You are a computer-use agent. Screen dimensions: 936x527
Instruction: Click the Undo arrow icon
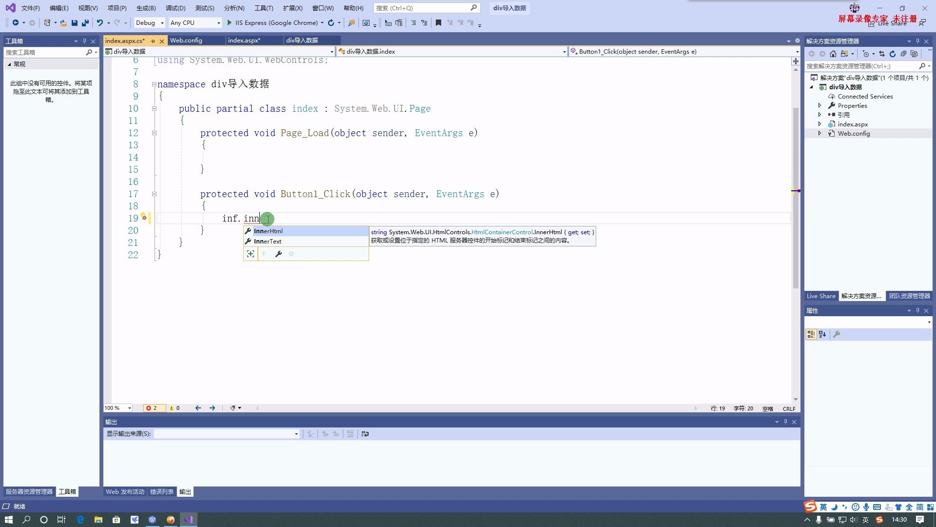click(x=100, y=22)
